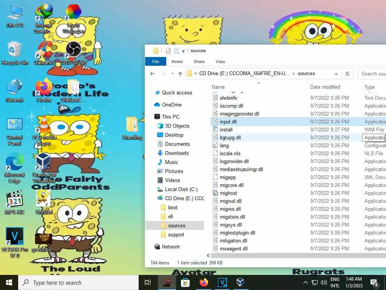Select Oracle VM VirtualBox desktop shortcut
Viewport: 386px width, 290px height.
(44, 168)
